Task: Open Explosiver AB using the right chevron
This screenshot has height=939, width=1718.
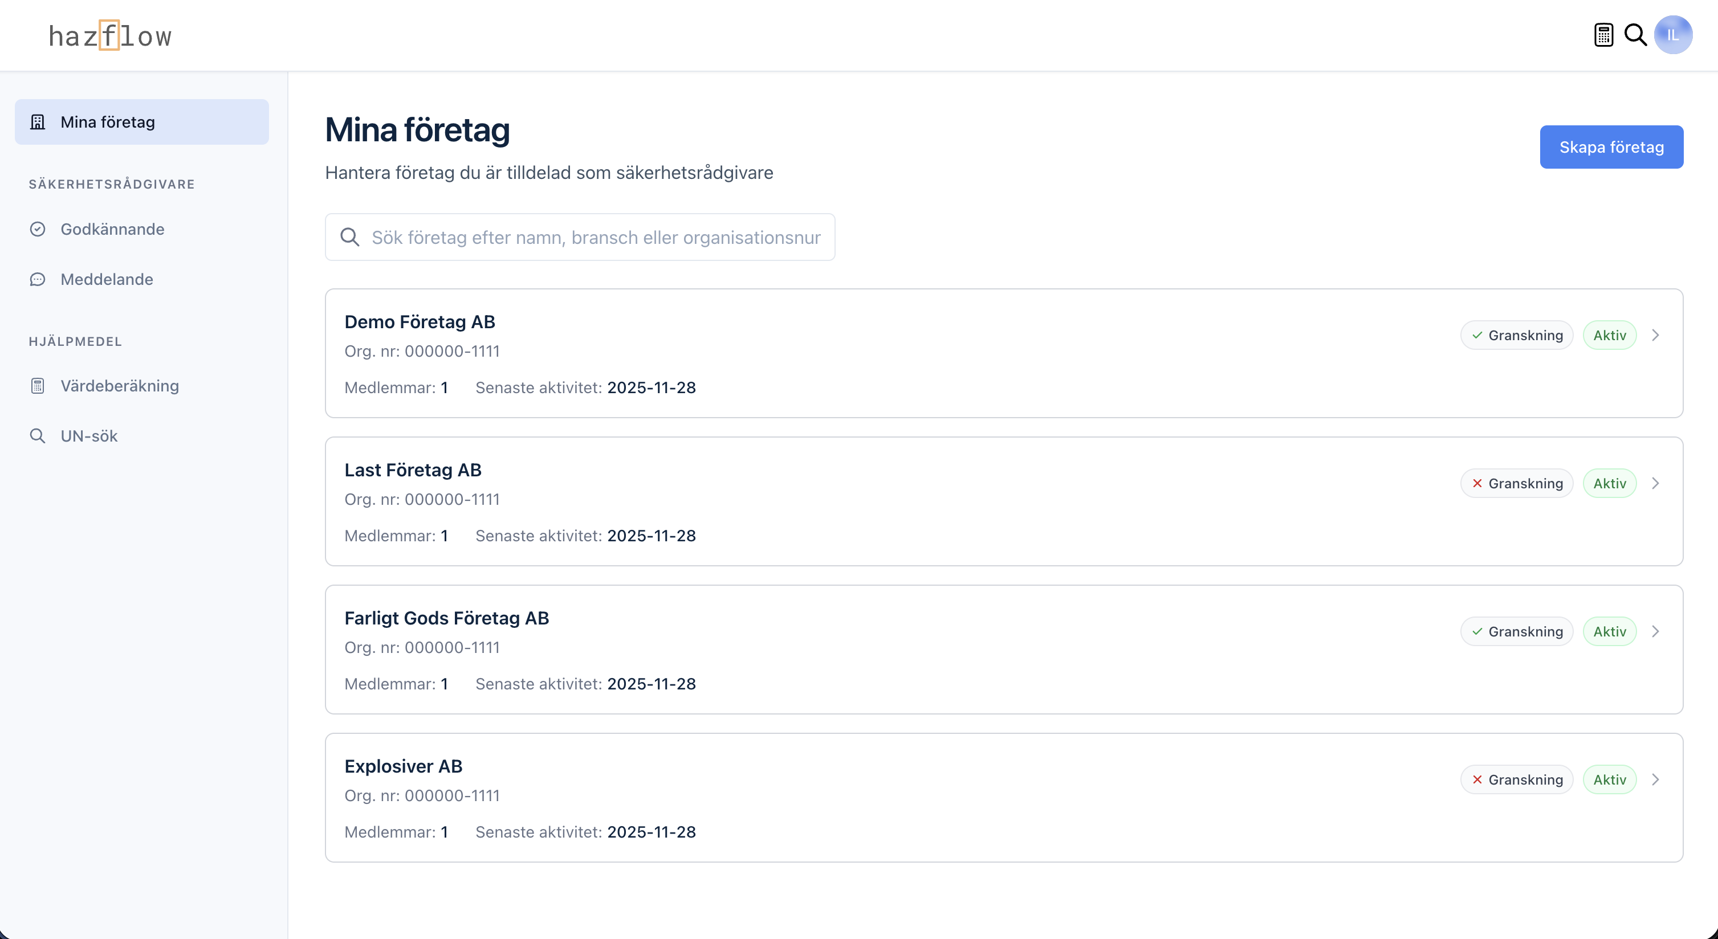Action: (1655, 779)
